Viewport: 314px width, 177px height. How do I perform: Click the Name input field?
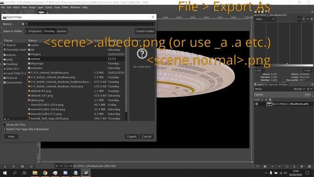pos(90,24)
